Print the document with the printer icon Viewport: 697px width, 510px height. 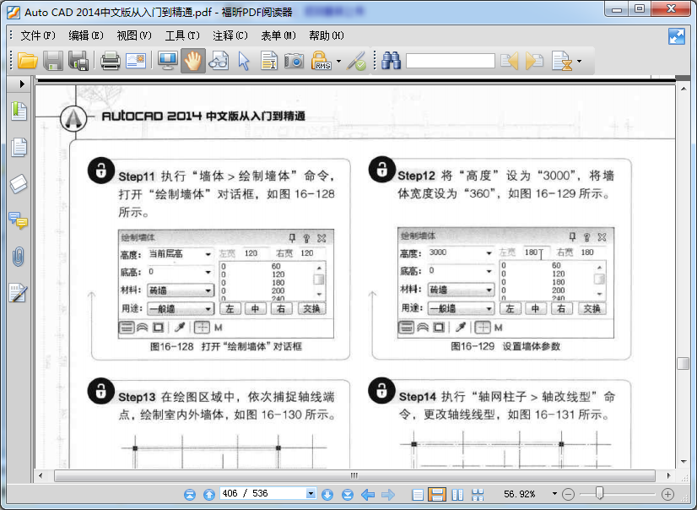[110, 61]
